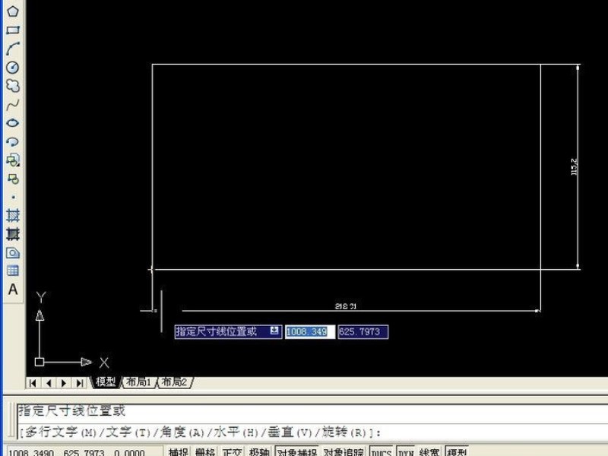Select the Rectangle draw tool

(x=13, y=30)
